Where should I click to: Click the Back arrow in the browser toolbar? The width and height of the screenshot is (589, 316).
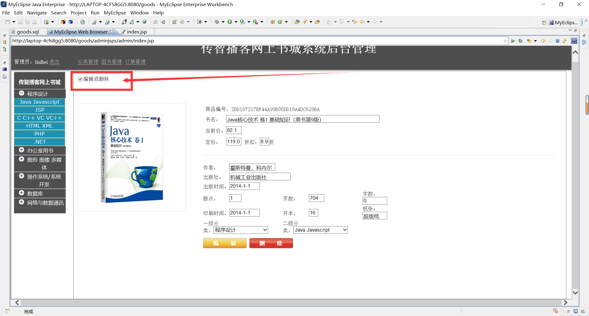[x=543, y=40]
